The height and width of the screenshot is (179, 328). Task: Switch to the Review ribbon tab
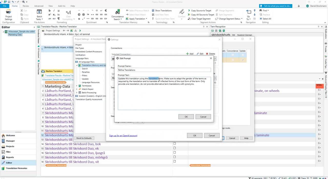click(26, 6)
